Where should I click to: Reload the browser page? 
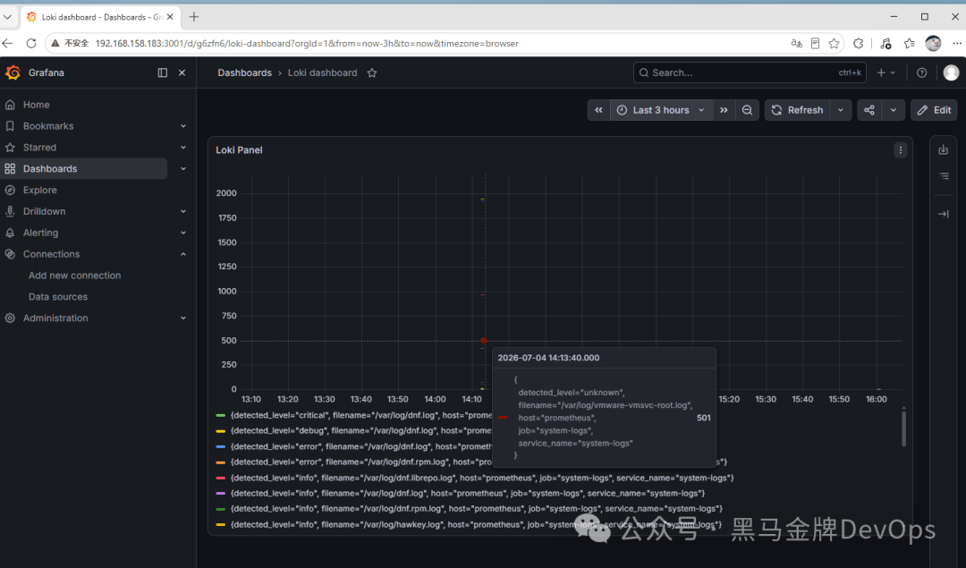pos(31,43)
